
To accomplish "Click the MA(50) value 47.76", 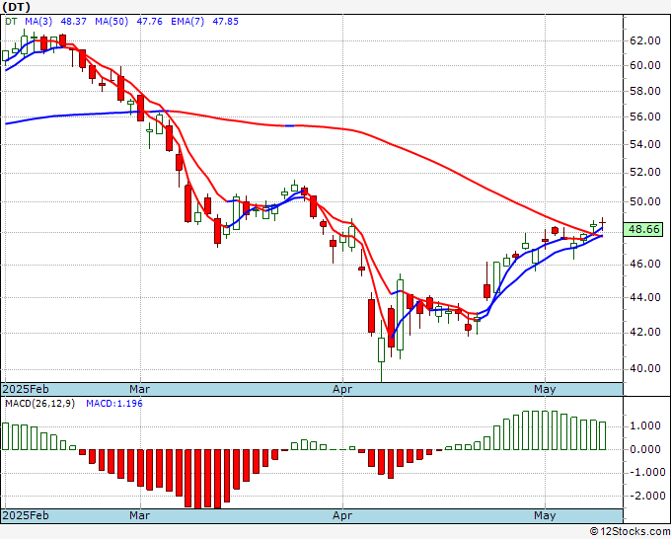I will [149, 22].
